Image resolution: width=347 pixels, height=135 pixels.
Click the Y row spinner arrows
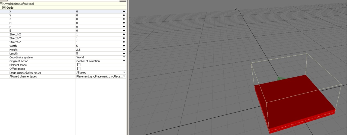(124, 15)
